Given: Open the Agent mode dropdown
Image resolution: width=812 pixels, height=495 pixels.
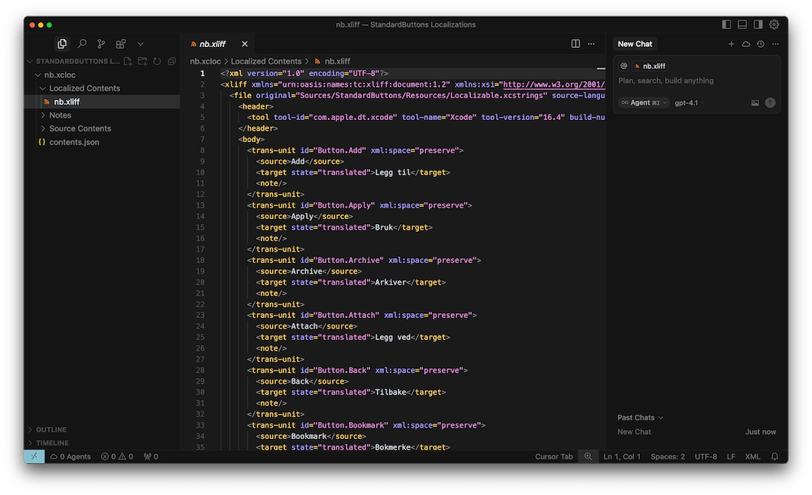Looking at the screenshot, I should point(644,102).
